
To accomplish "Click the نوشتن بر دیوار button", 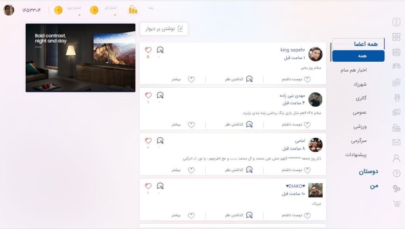I will [x=164, y=28].
